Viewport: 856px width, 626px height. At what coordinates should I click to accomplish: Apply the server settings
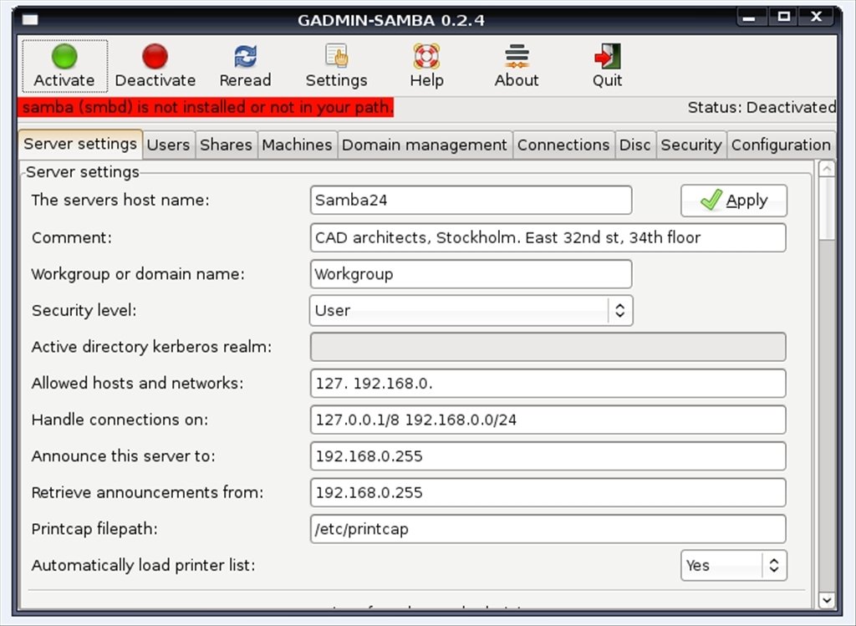point(734,201)
